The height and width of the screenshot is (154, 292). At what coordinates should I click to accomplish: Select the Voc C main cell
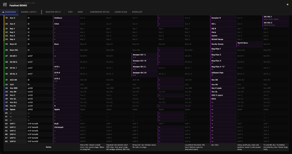click(x=223, y=88)
